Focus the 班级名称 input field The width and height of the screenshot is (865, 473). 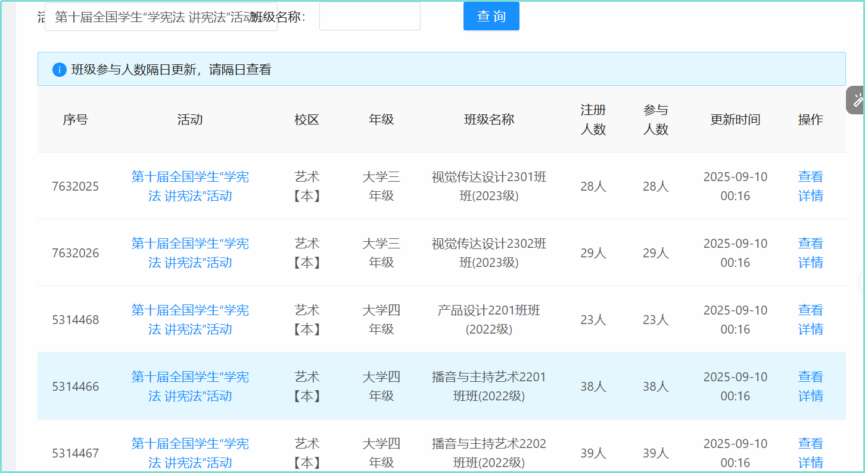[x=369, y=17]
